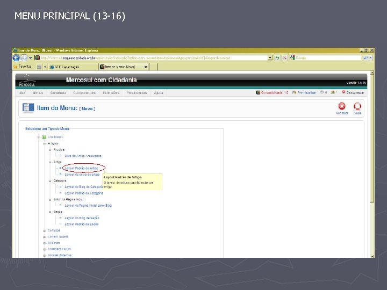
Task: Open the Ferramentas menu
Action: pyautogui.click(x=137, y=93)
